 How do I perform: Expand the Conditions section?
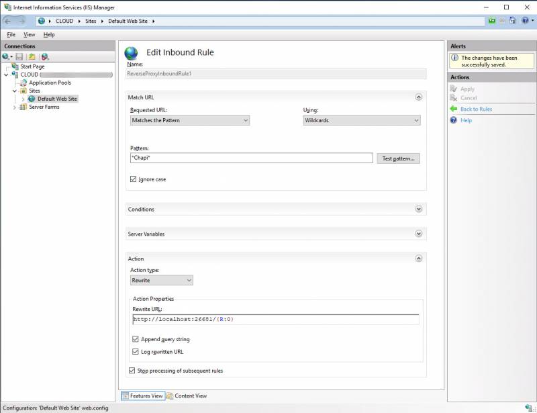pyautogui.click(x=418, y=209)
